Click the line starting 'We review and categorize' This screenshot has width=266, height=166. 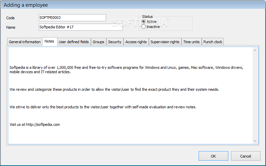(x=114, y=89)
